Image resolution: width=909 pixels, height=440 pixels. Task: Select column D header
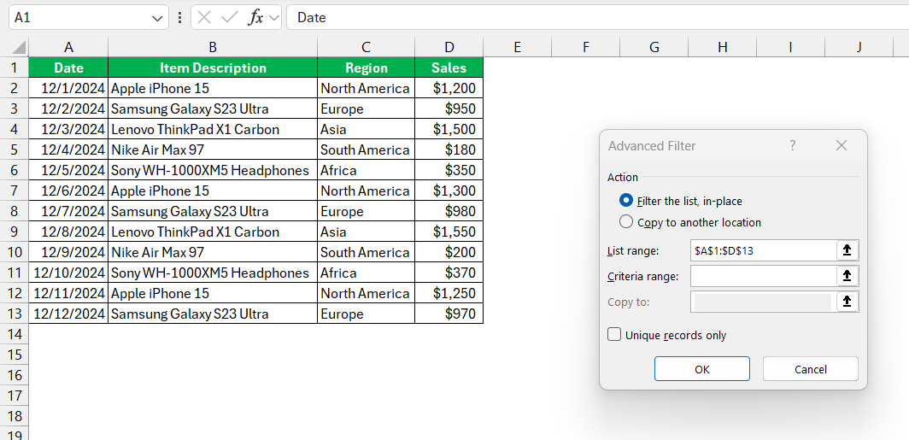pyautogui.click(x=449, y=48)
